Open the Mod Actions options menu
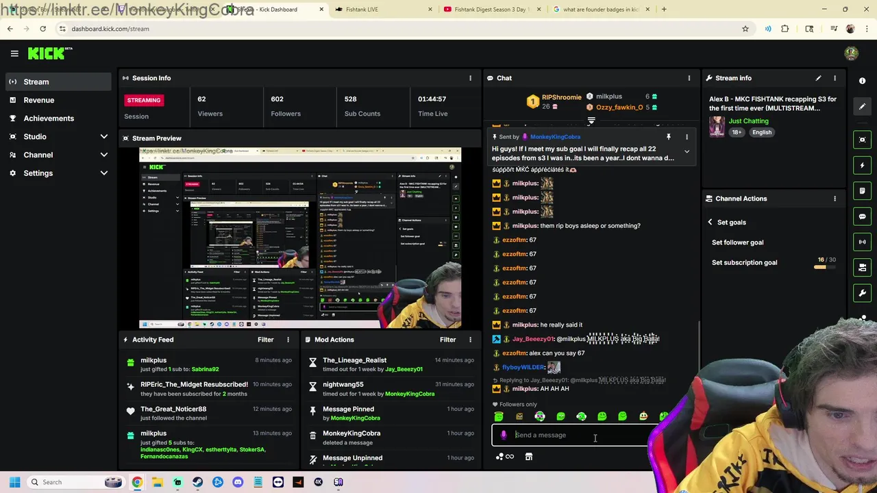Image resolution: width=877 pixels, height=493 pixels. click(x=470, y=340)
